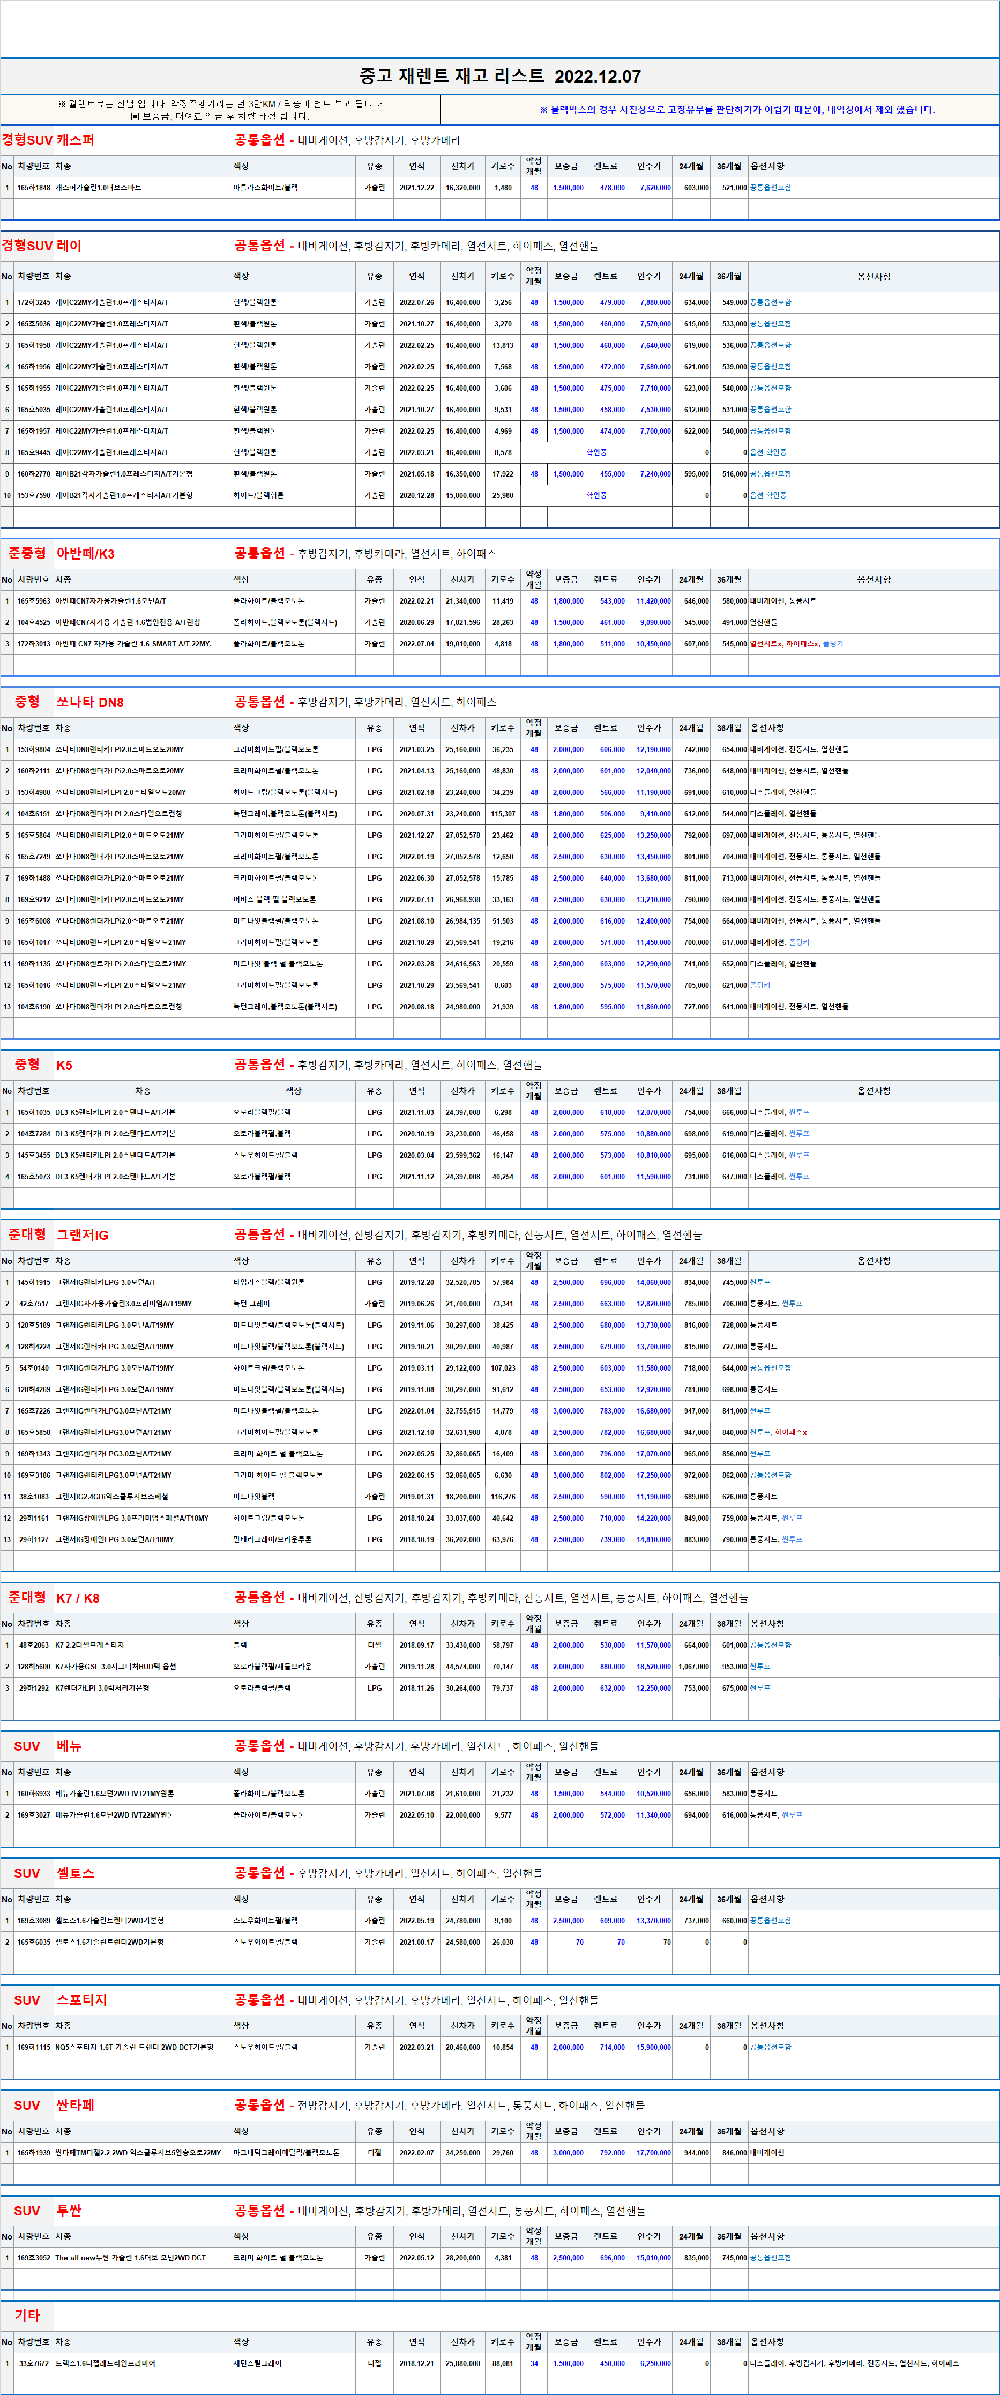Click plate number 48호2863 in K7 table

[33, 1646]
